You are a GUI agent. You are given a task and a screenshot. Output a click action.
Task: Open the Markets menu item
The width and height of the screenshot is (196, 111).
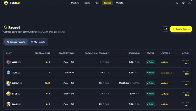[75, 3]
